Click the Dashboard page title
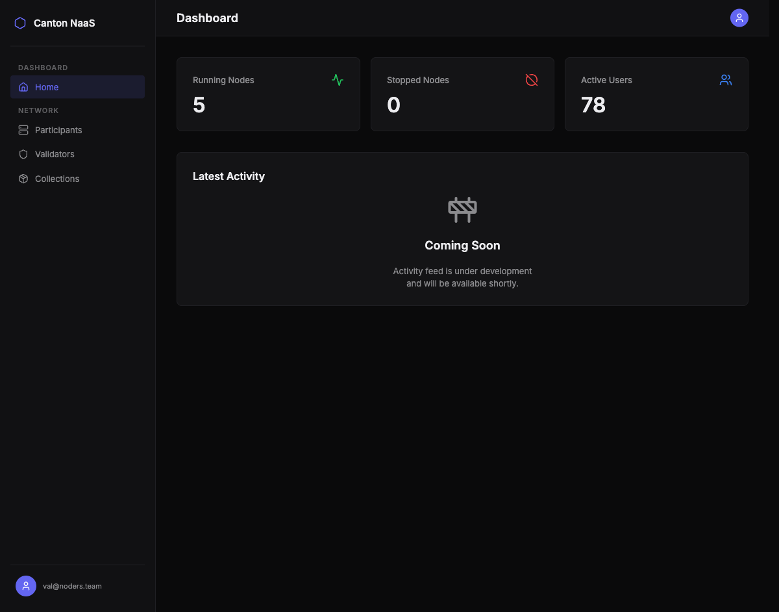 (207, 18)
